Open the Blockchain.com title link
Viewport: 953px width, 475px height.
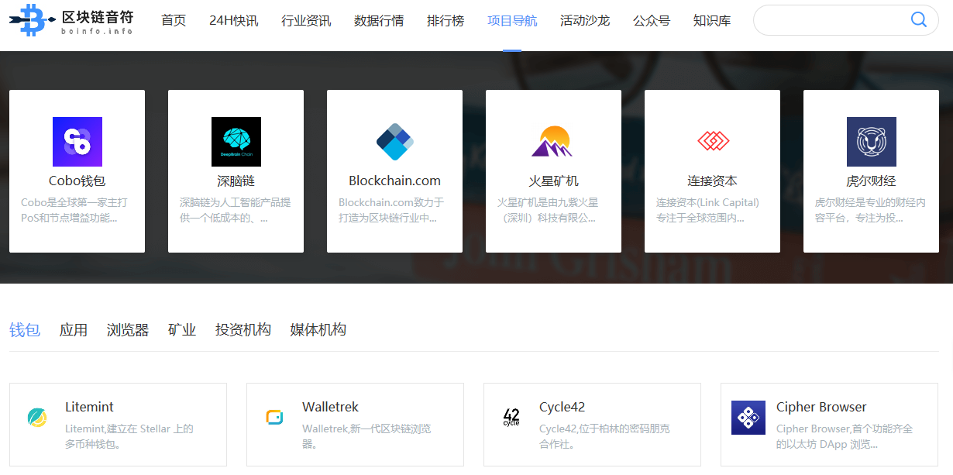pyautogui.click(x=395, y=181)
